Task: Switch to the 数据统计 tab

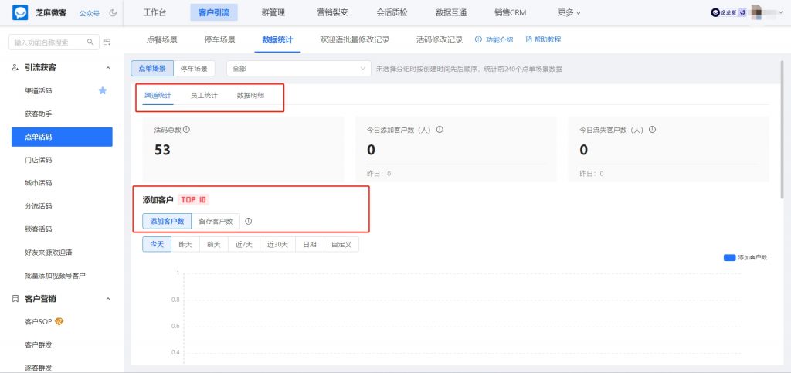Action: 277,39
